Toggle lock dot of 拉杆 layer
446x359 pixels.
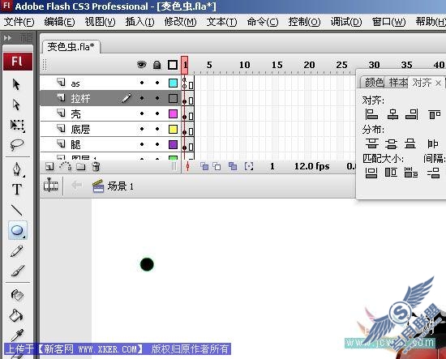pyautogui.click(x=157, y=98)
